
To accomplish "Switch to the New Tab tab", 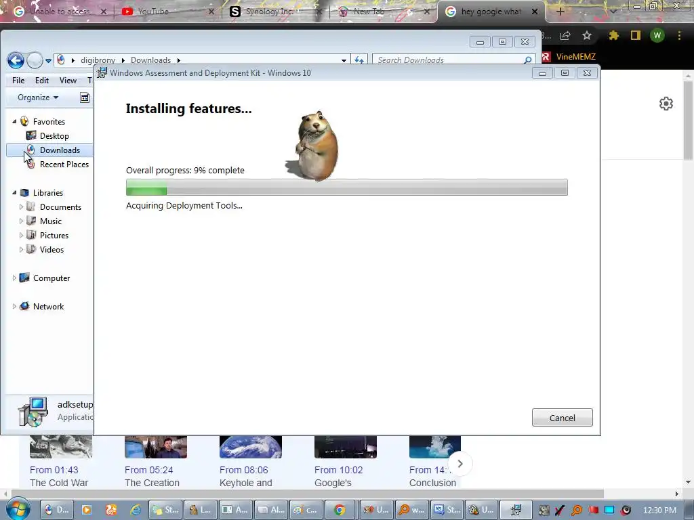I will click(x=382, y=12).
